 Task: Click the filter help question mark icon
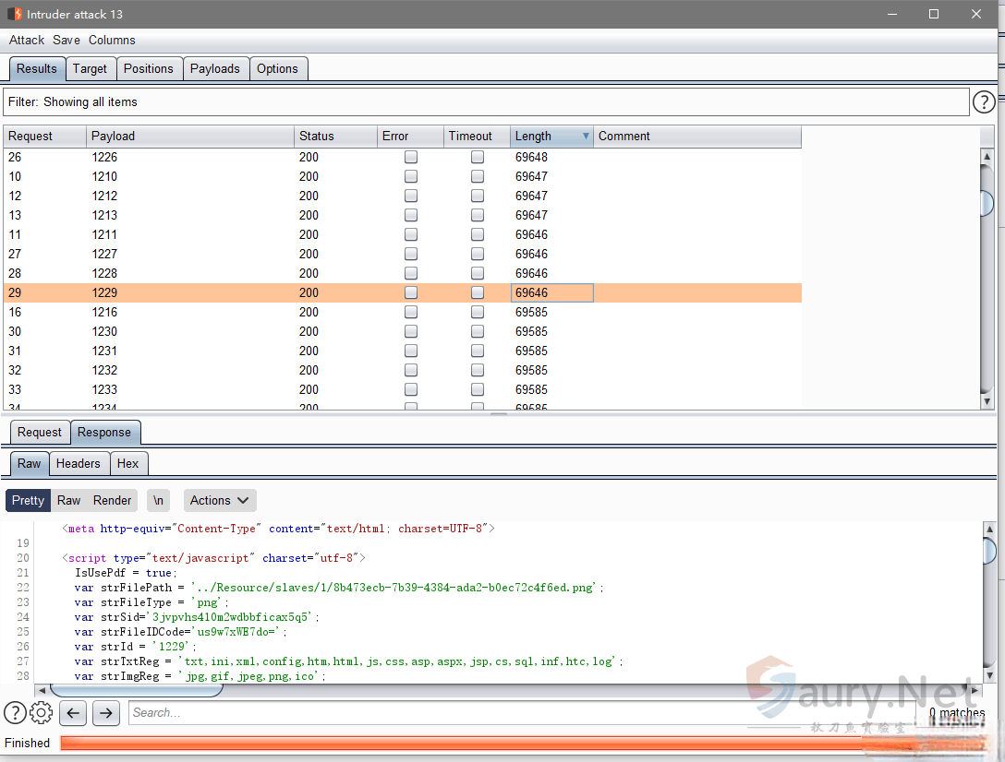[x=984, y=102]
